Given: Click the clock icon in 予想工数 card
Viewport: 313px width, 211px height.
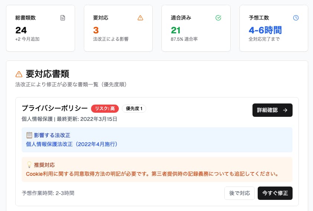Looking at the screenshot, I should tap(296, 18).
